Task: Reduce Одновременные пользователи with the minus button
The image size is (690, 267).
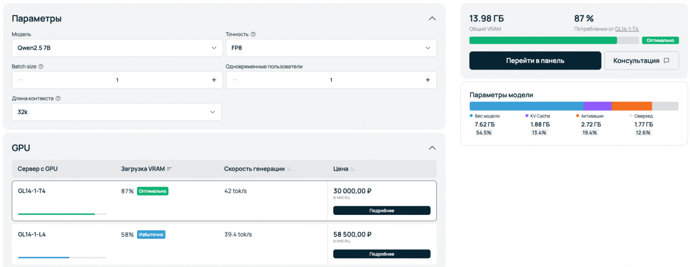Action: (234, 80)
